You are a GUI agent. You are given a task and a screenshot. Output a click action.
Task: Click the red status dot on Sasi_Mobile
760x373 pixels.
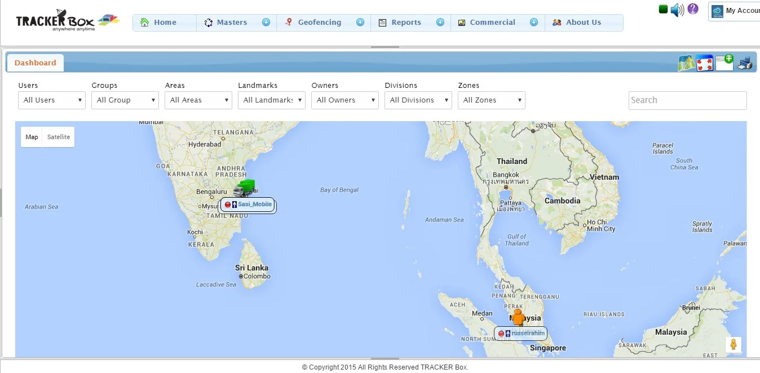(x=228, y=205)
